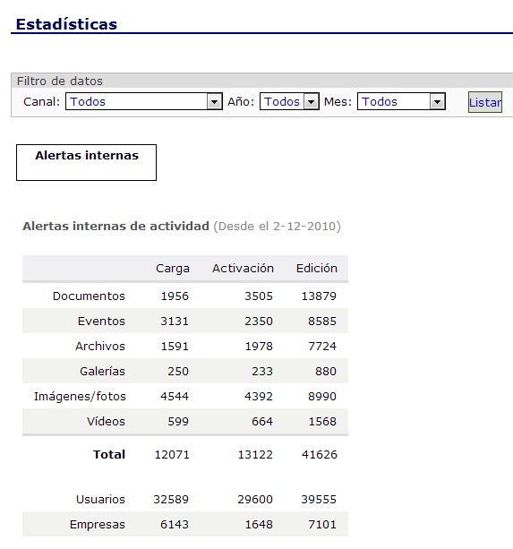Click Documentos Carga value 1956
The width and height of the screenshot is (513, 549).
175,296
